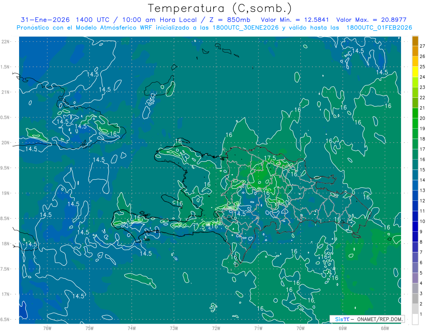Click the '27' color bar label
The height and width of the screenshot is (333, 432).
point(422,46)
